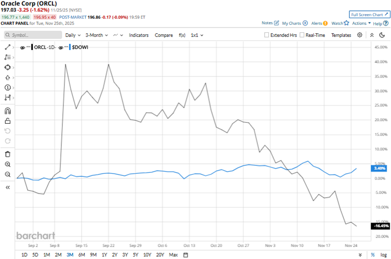This screenshot has width=391, height=259.
Task: Open the Compare menu
Action: coord(164,35)
